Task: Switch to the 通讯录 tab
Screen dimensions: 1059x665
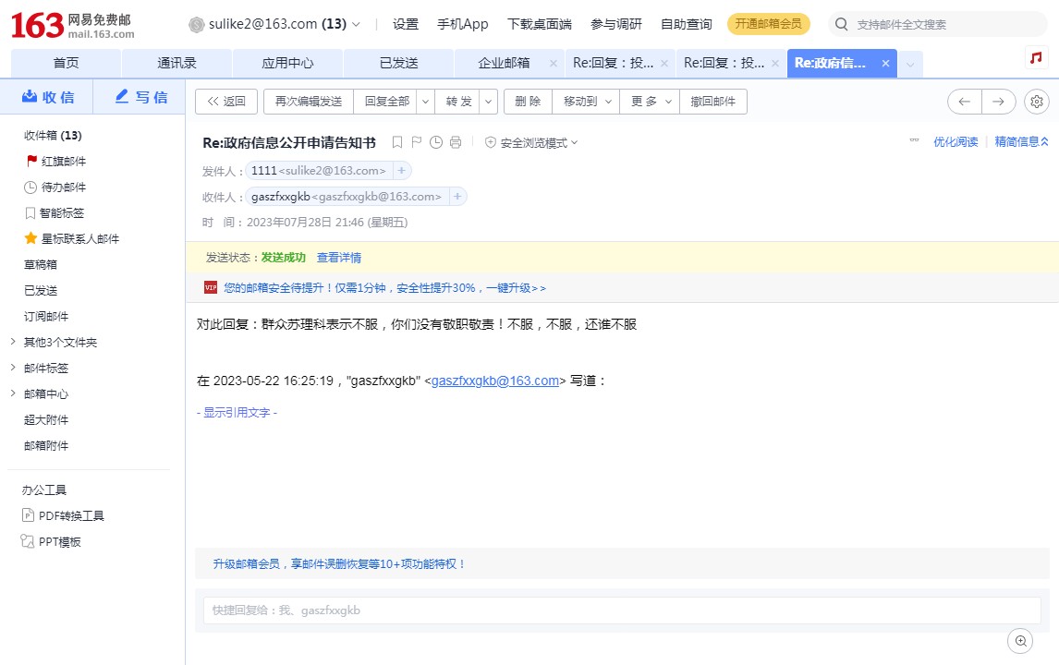Action: point(176,63)
